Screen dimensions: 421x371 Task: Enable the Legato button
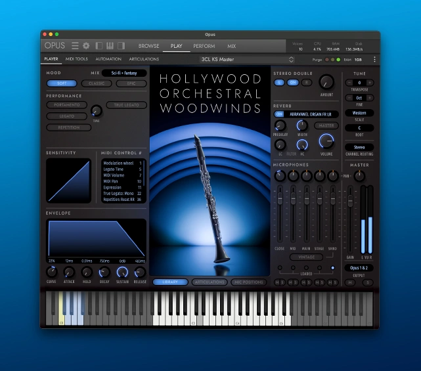coord(66,116)
